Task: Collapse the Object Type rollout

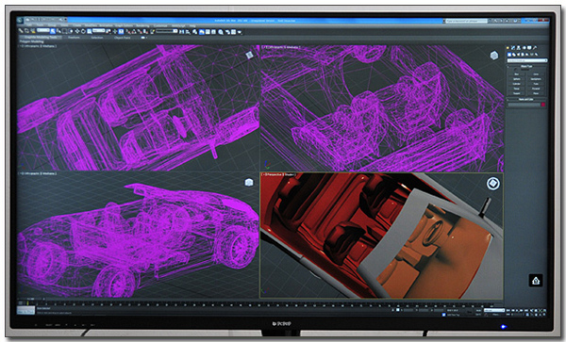Action: pos(526,66)
